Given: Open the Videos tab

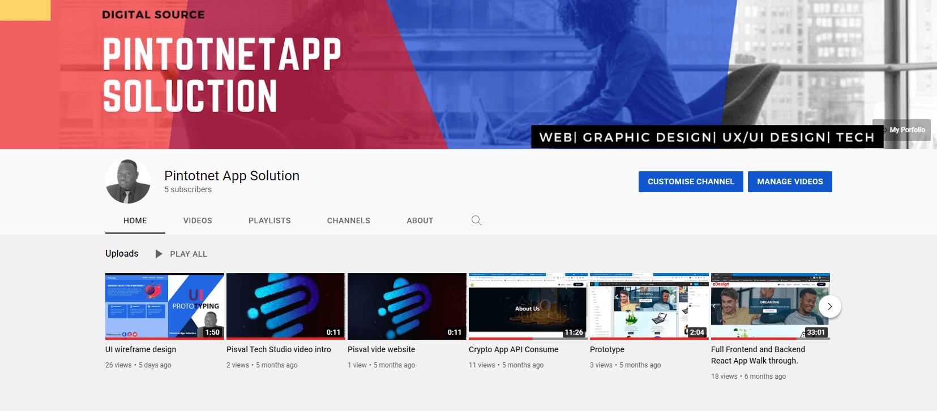Looking at the screenshot, I should tap(198, 220).
